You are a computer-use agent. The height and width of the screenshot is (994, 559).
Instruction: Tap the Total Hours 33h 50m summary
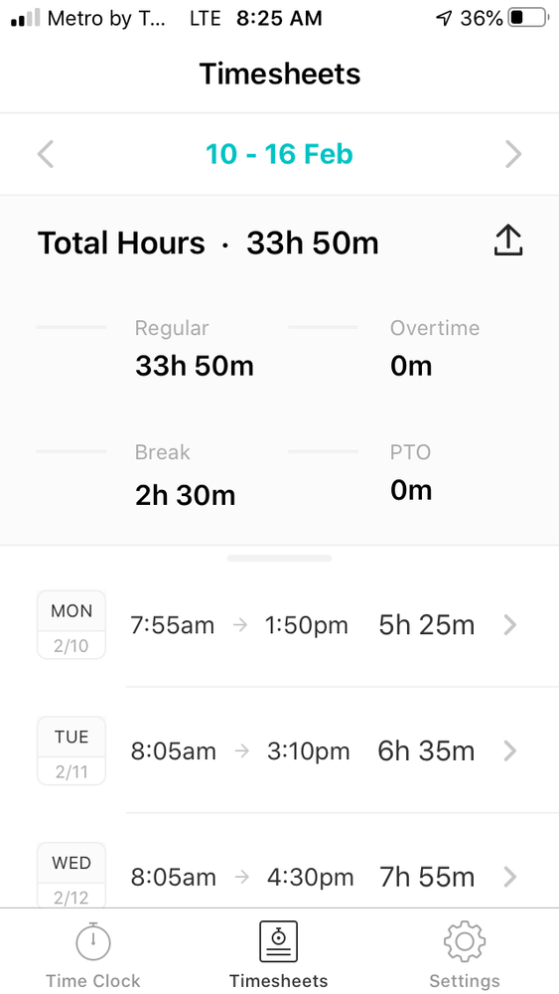coord(209,244)
